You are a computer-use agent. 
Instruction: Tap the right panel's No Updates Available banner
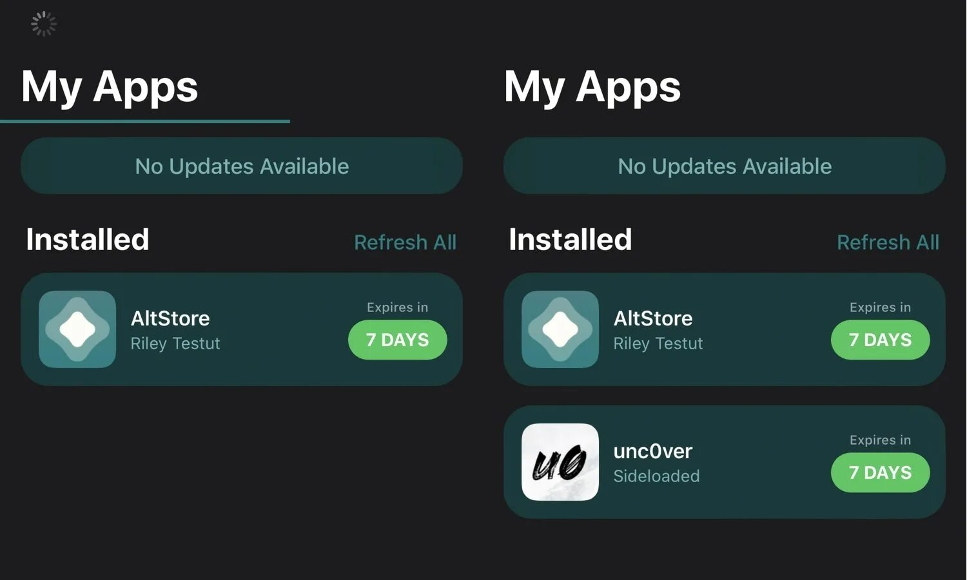[725, 166]
